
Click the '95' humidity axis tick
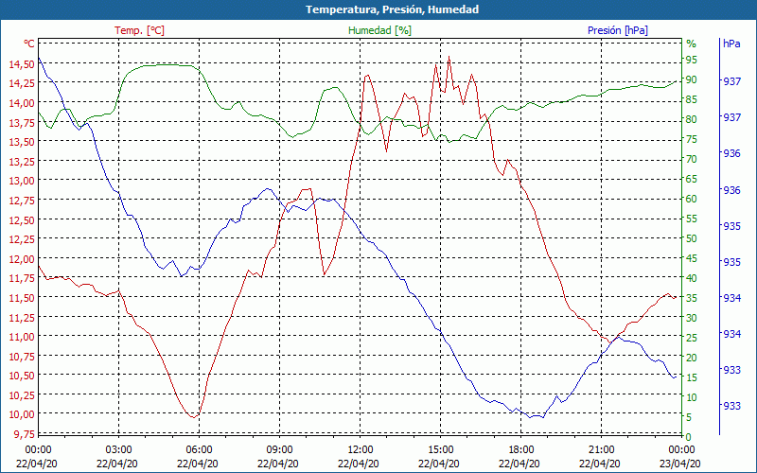point(692,60)
